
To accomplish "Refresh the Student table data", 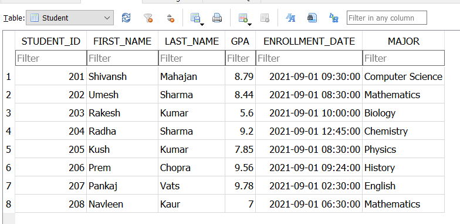I will [126, 18].
